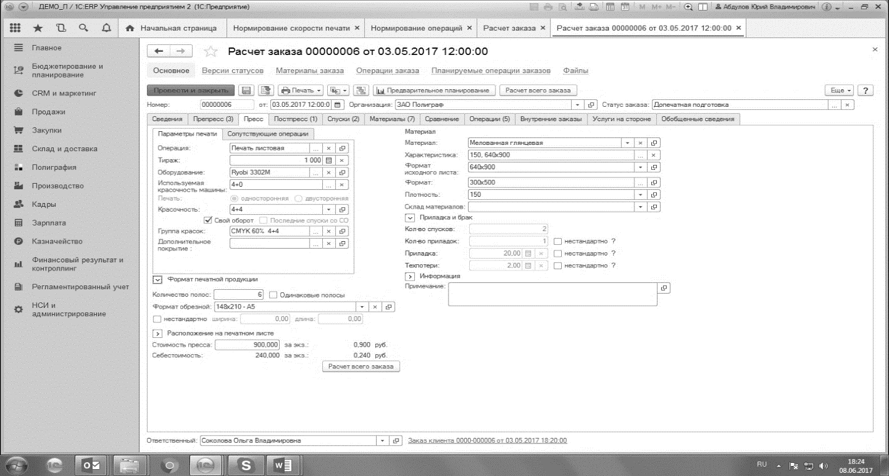889x476 pixels.
Task: Save document with the diskette icon
Action: [246, 91]
